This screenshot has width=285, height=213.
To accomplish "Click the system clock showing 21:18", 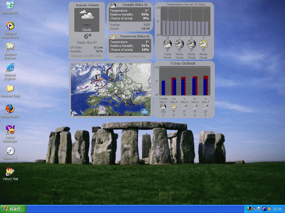I will coord(277,209).
